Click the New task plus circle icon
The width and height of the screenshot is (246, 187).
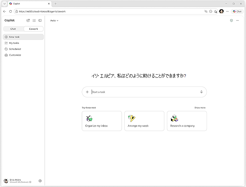(x=6, y=37)
